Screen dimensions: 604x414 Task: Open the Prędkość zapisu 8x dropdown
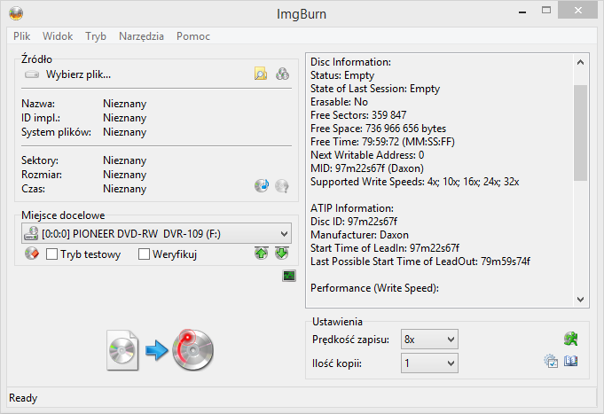point(429,340)
